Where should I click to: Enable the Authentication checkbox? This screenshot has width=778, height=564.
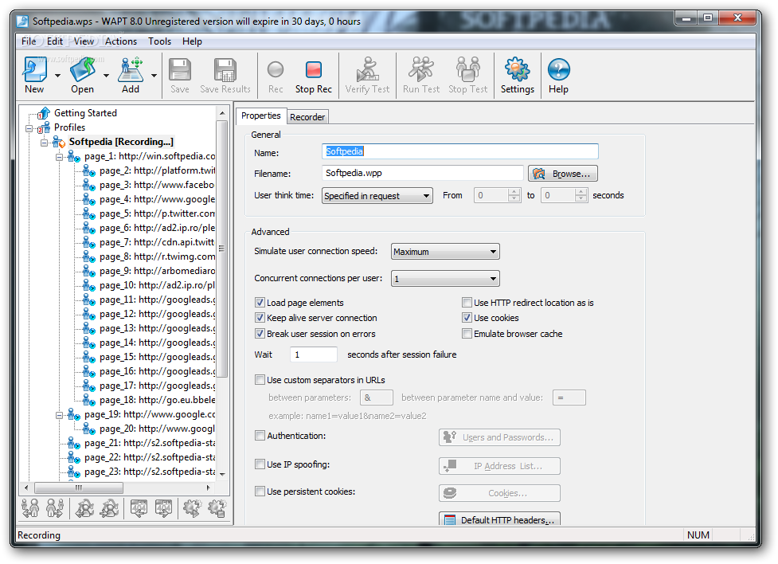click(x=260, y=436)
